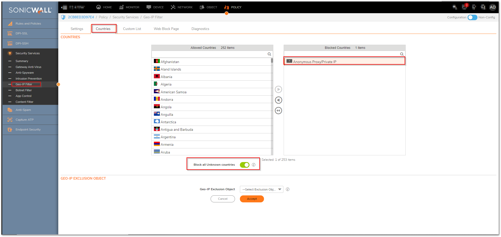Select Afghanistan in Allowed Countries

click(x=211, y=62)
